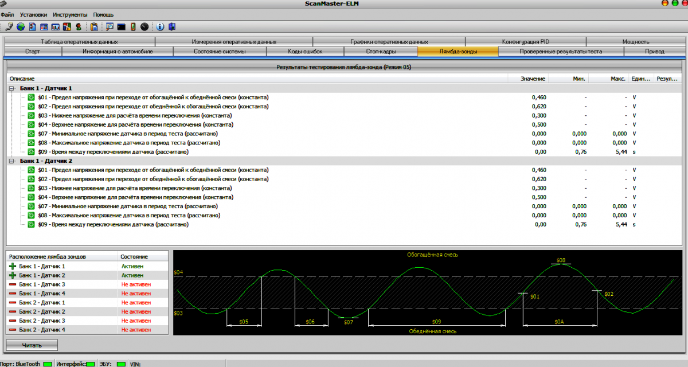Image resolution: width=688 pixels, height=367 pixels.
Task: Open the terminal console toolbar icon
Action: click(x=121, y=26)
